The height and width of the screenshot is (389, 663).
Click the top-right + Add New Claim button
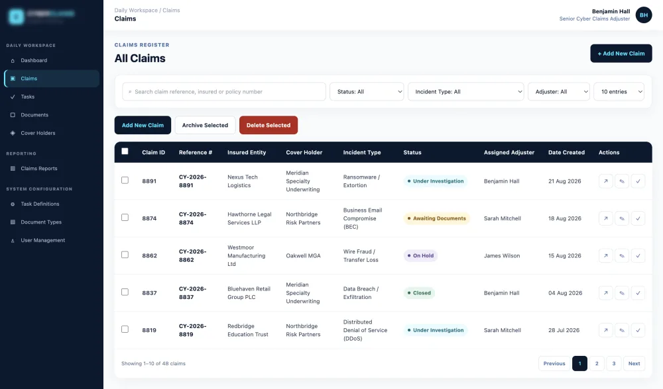coord(621,54)
